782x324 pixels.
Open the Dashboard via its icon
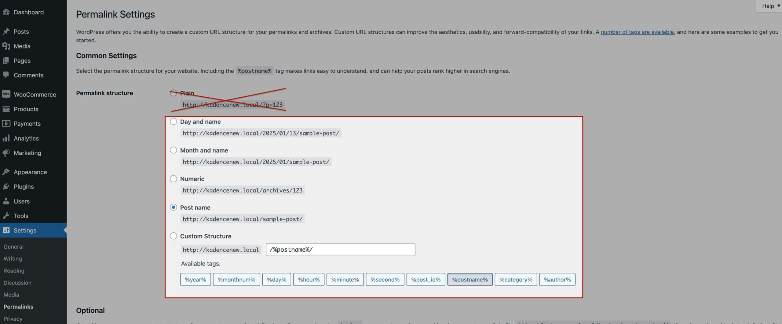pyautogui.click(x=6, y=12)
